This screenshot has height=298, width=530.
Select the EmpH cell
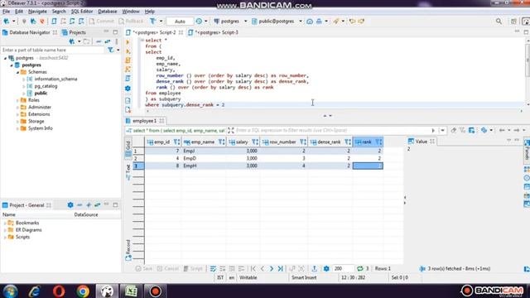pos(204,166)
